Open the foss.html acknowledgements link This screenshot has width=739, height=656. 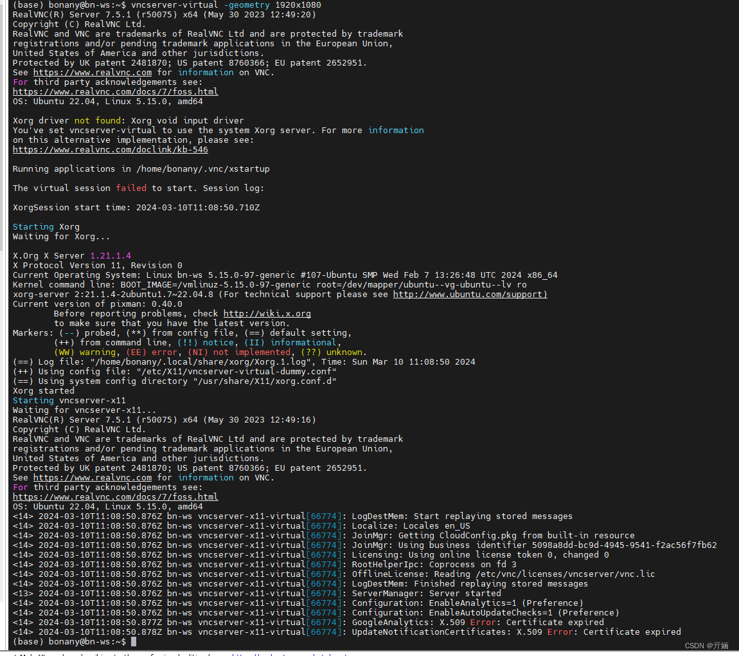(114, 91)
